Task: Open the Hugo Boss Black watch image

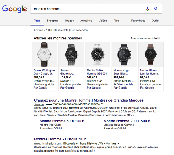Action: pyautogui.click(x=124, y=55)
